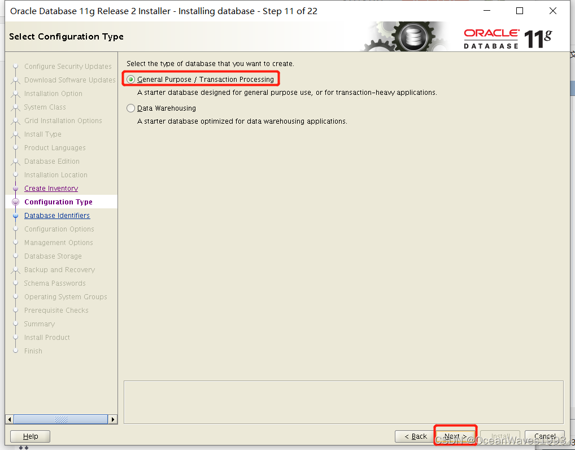575x450 pixels.
Task: Click the step marker beside Create Inventory
Action: coord(15,189)
